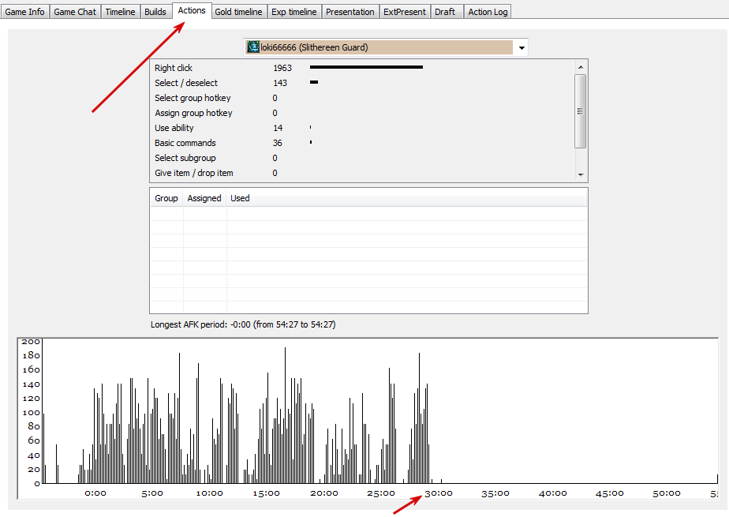Click the 15:00 mark on the graph axis

coord(267,493)
